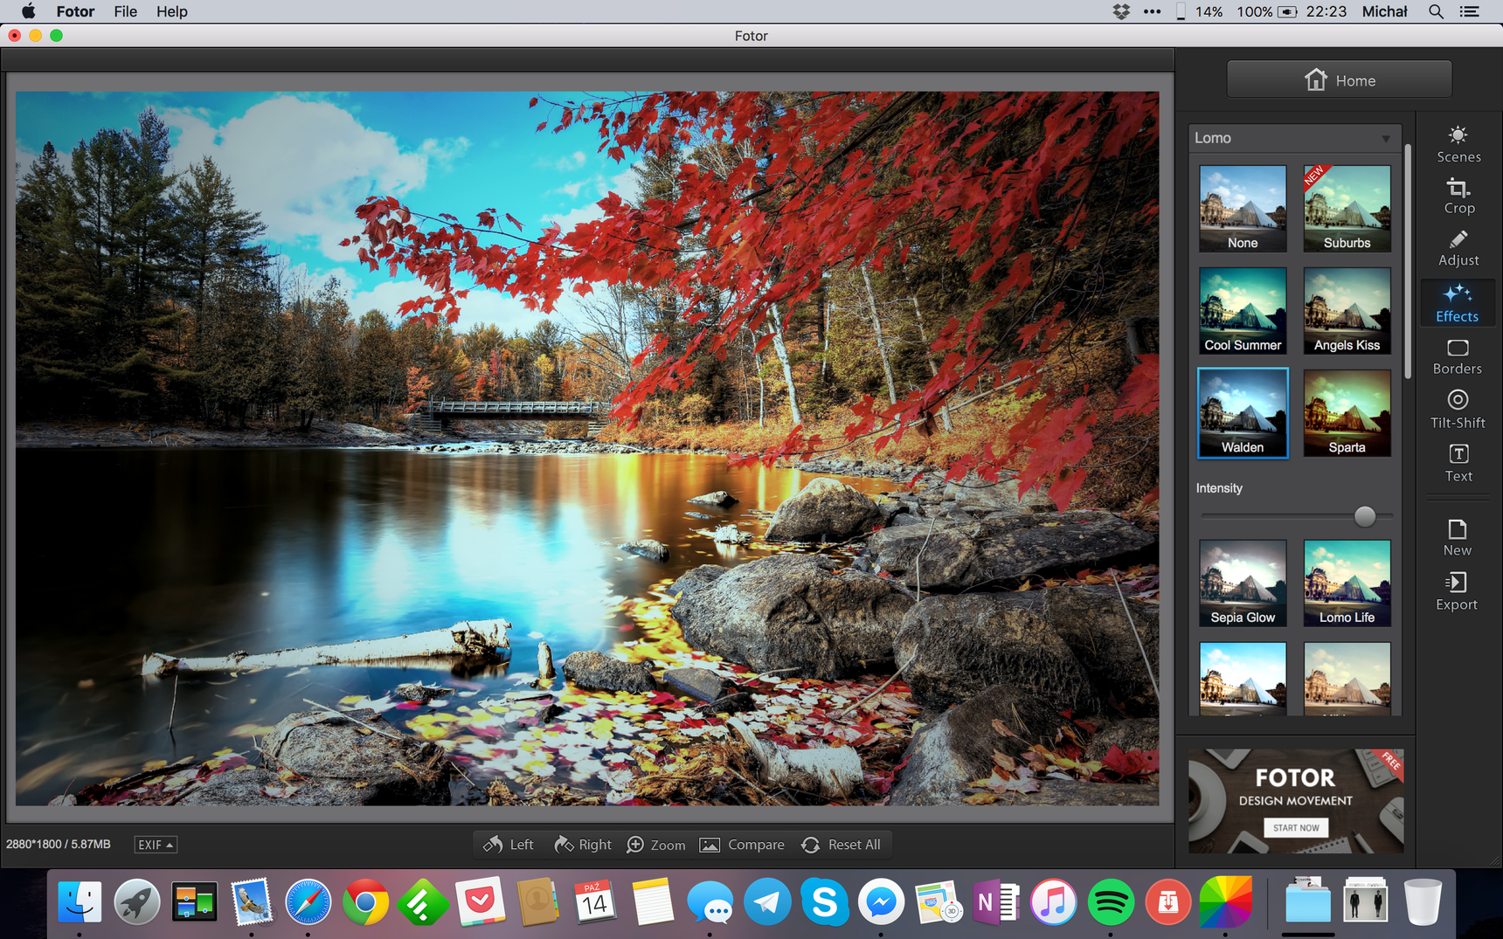Export the edited photo
This screenshot has width=1503, height=939.
pos(1457,591)
